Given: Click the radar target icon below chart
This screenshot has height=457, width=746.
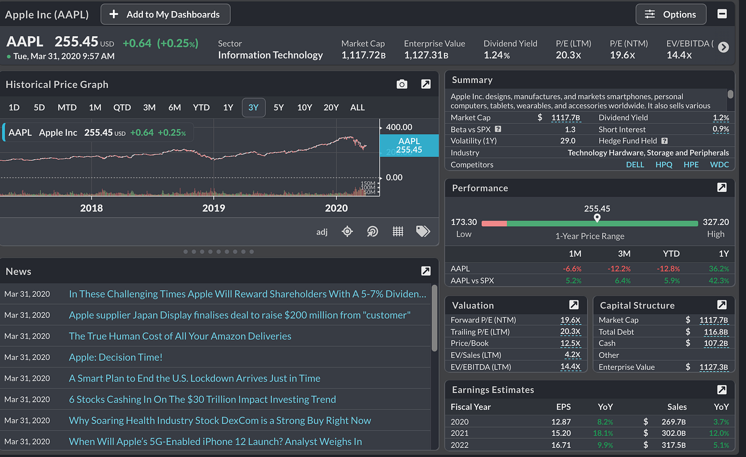Looking at the screenshot, I should point(372,231).
